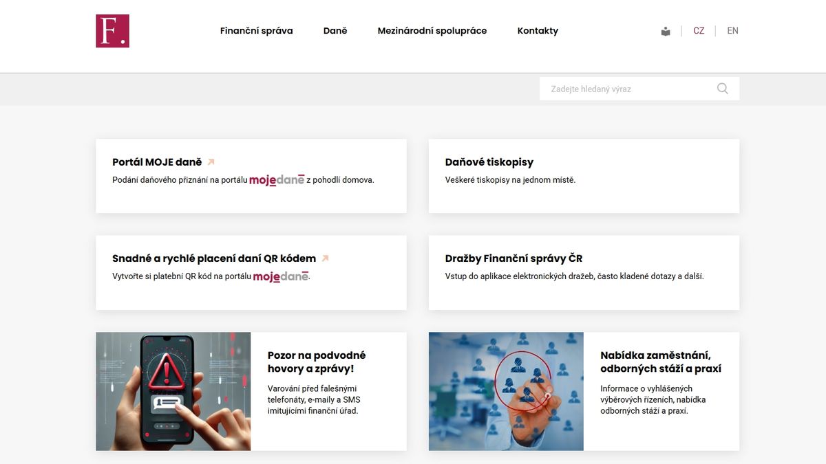The height and width of the screenshot is (464, 826).
Task: Click the Finanční správa F. logo
Action: [x=112, y=31]
